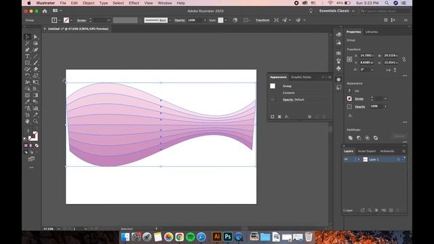
Task: Select the Zoom tool
Action: [35, 121]
